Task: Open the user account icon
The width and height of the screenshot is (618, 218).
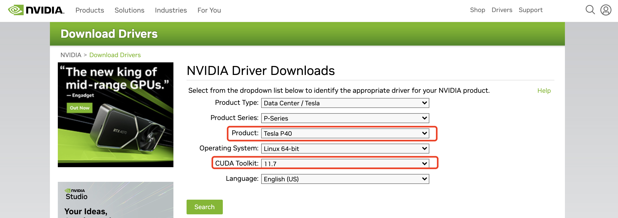Action: pyautogui.click(x=606, y=10)
